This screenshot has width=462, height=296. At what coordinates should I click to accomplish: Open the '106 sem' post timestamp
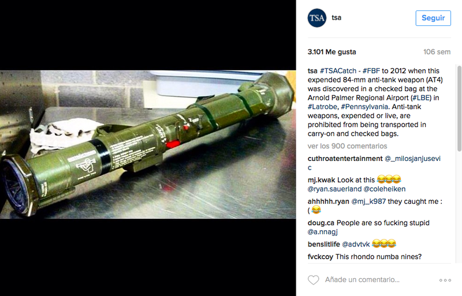click(x=437, y=52)
